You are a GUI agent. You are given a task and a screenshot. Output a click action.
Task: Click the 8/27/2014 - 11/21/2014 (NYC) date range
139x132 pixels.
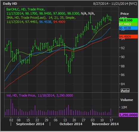(x=115, y=4)
